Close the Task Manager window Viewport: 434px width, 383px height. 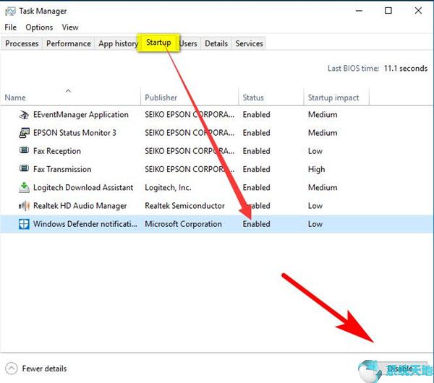pyautogui.click(x=418, y=11)
